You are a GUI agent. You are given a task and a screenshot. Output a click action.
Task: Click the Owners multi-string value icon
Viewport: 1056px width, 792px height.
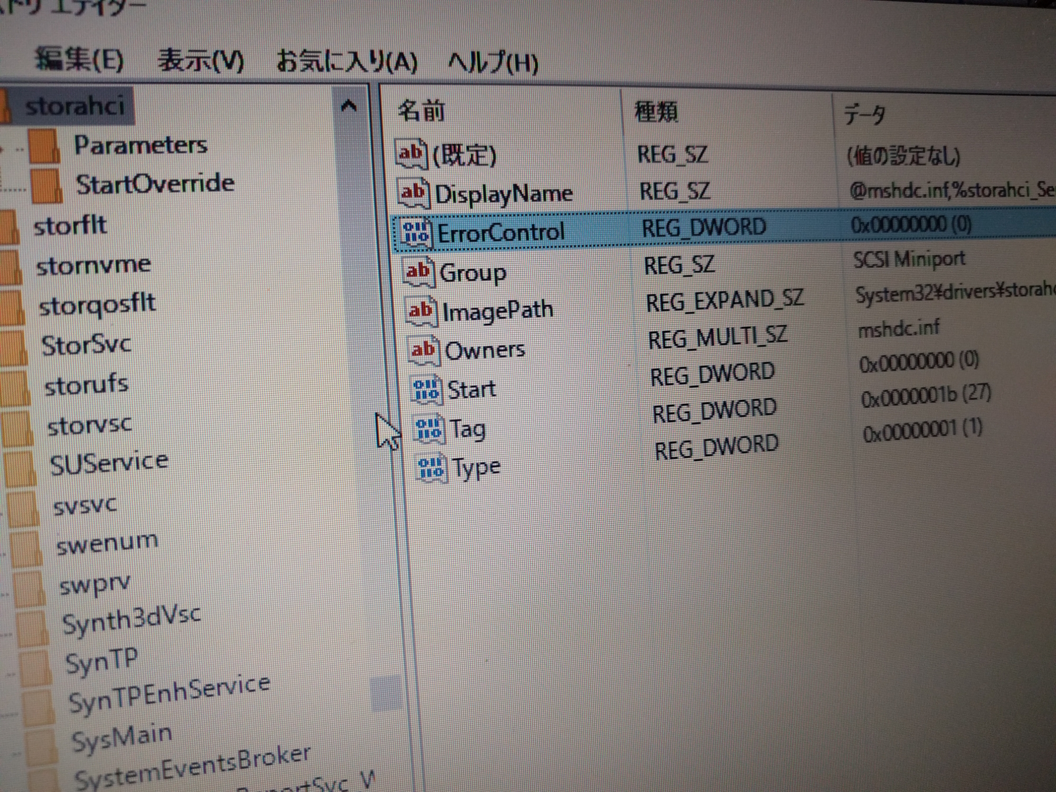tap(423, 351)
